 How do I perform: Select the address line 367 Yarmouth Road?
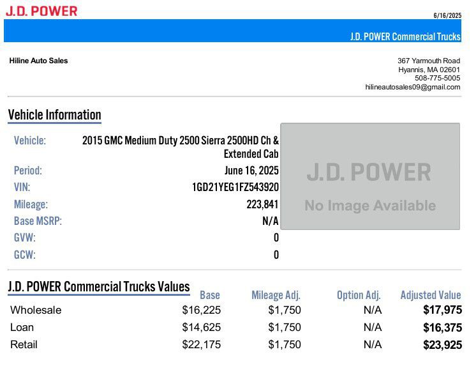point(429,61)
